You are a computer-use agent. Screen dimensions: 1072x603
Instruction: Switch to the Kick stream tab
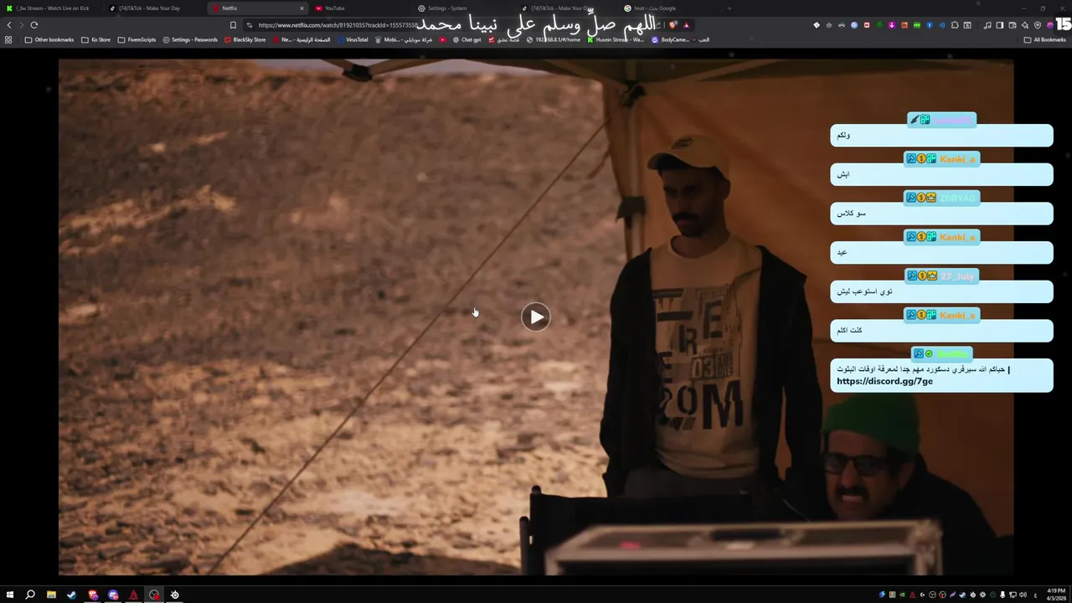(52, 8)
